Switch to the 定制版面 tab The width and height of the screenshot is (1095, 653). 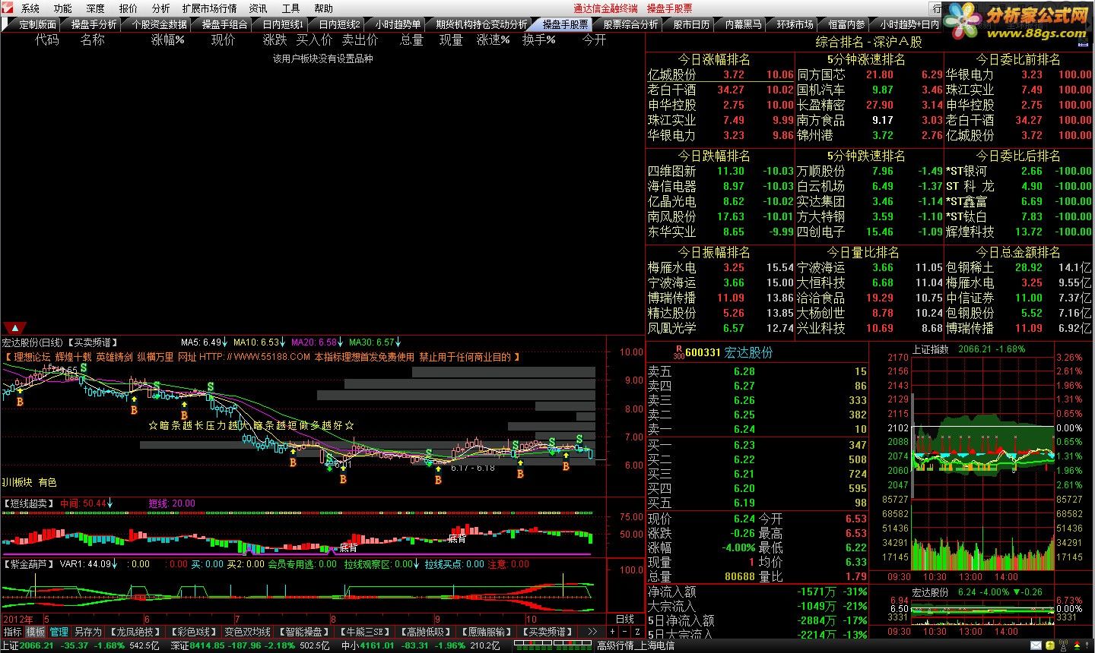(x=37, y=24)
